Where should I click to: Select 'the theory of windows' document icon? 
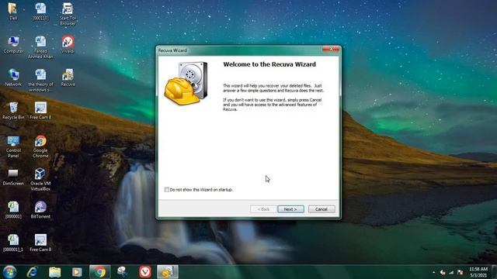click(40, 81)
